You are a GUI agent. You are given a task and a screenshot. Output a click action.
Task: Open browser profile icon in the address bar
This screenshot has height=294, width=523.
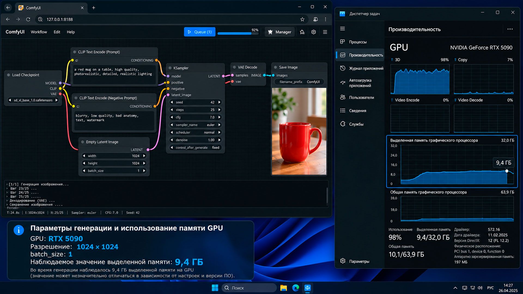point(315,19)
